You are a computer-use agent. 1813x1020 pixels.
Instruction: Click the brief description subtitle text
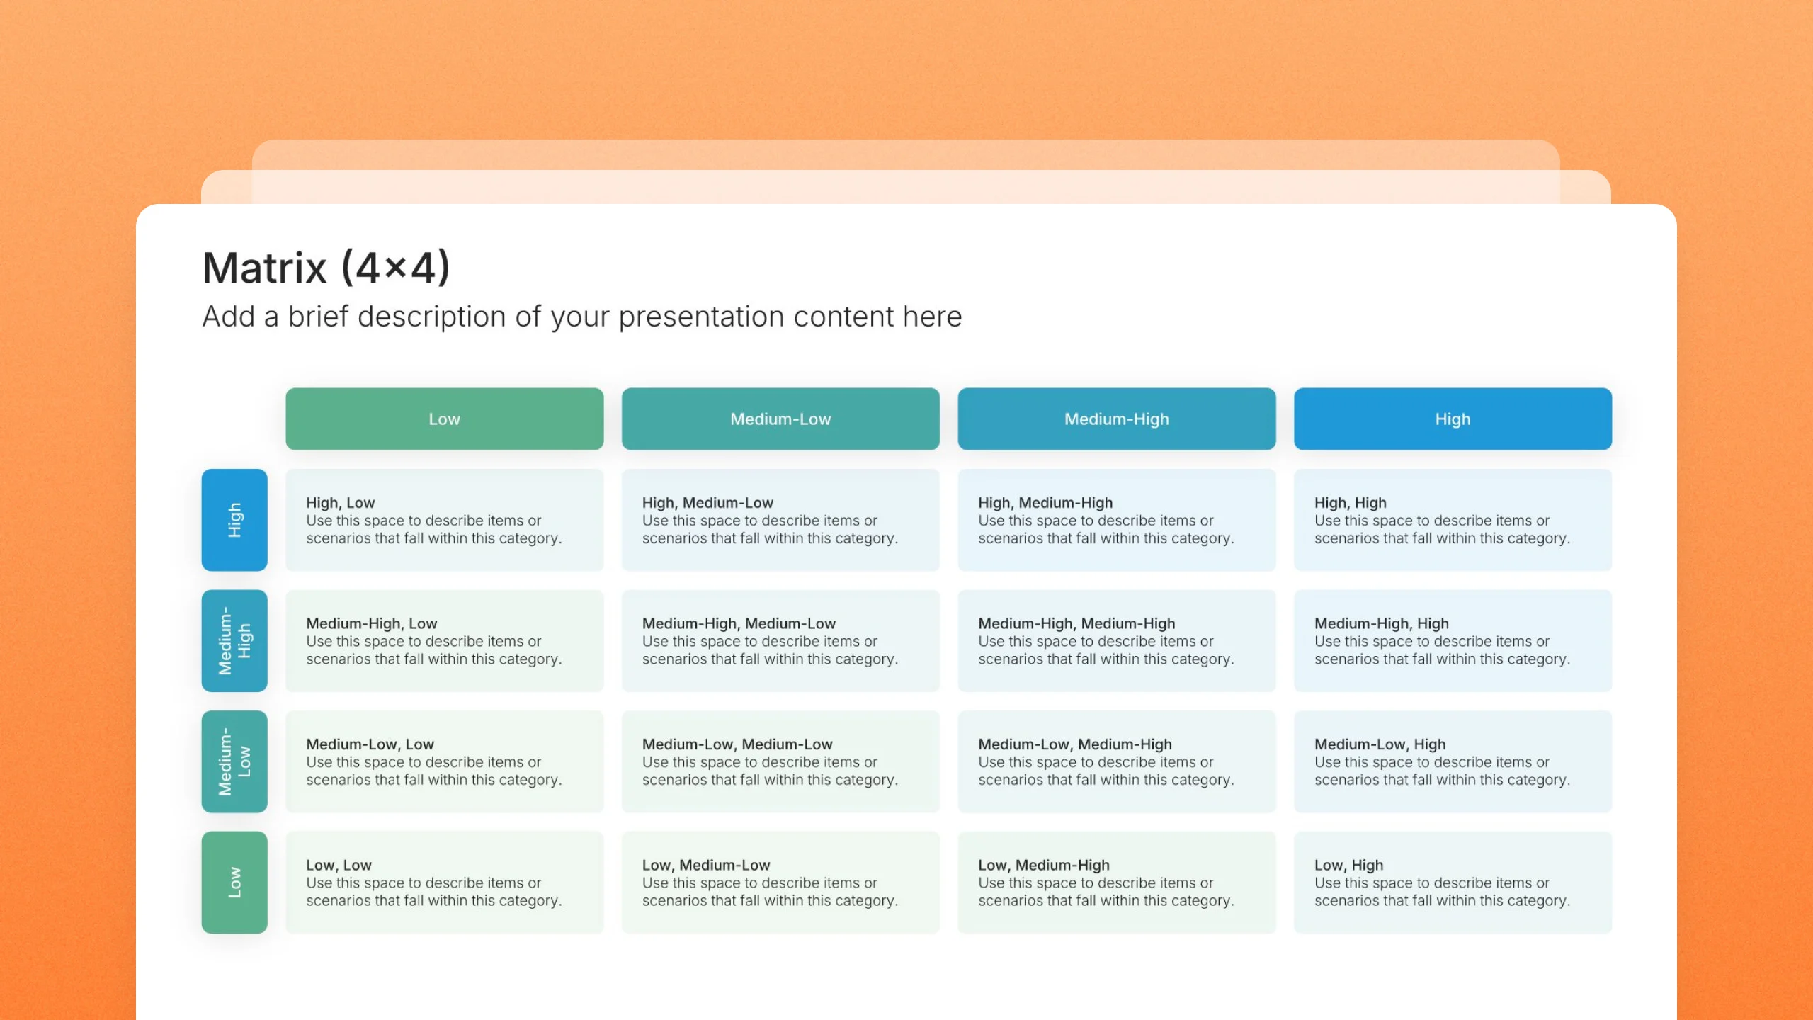click(582, 317)
